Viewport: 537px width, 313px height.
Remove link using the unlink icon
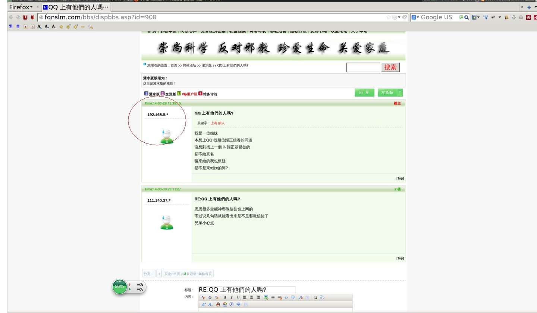[x=279, y=297]
